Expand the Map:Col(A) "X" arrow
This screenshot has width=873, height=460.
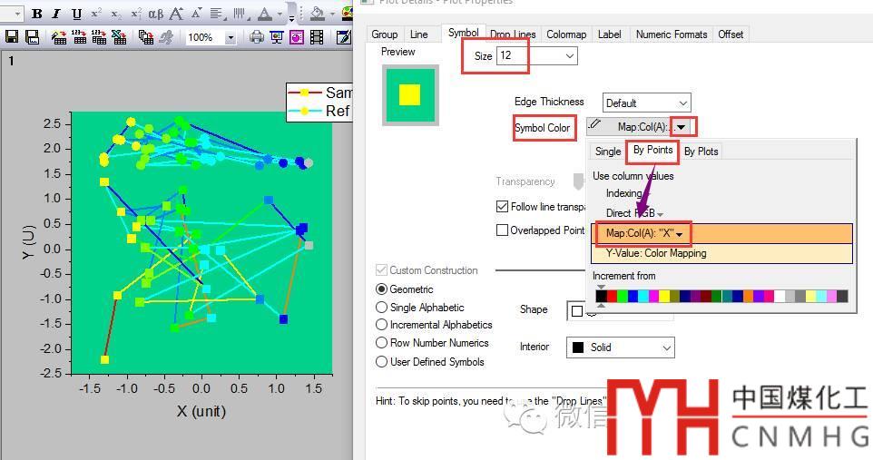coord(679,234)
